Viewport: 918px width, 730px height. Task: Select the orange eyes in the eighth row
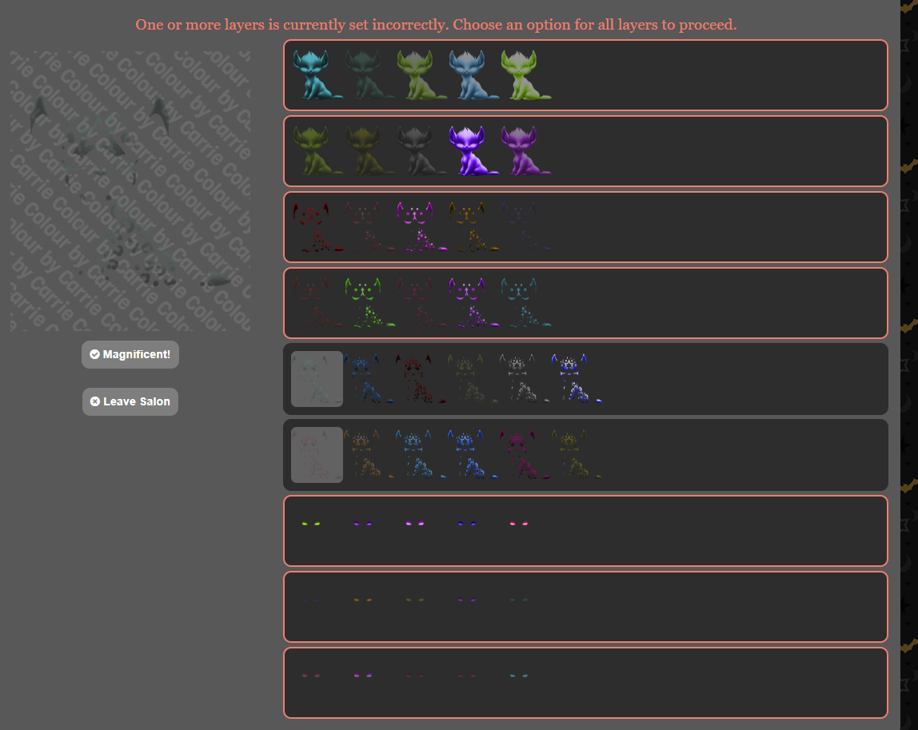click(362, 600)
